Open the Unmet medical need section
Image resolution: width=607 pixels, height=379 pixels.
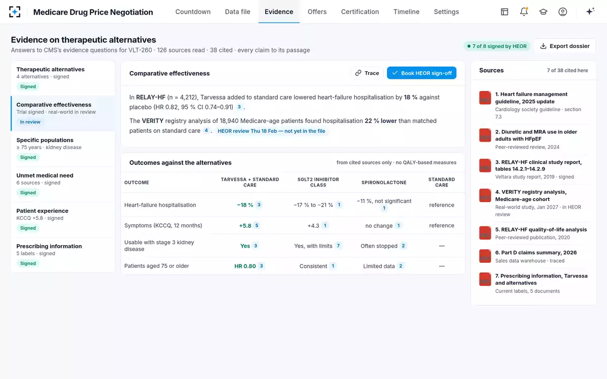(63, 184)
